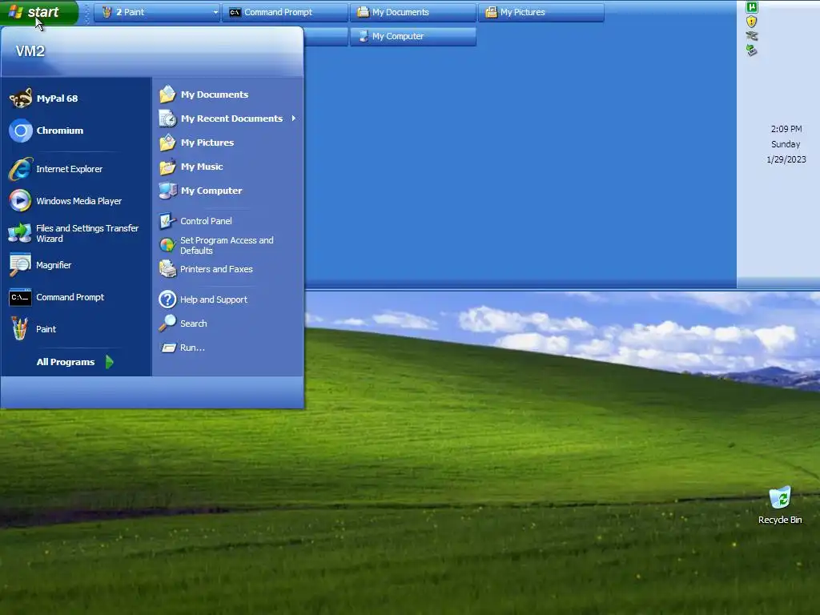Screen dimensions: 820x615
Task: Click the network connection tray icon
Action: click(752, 35)
